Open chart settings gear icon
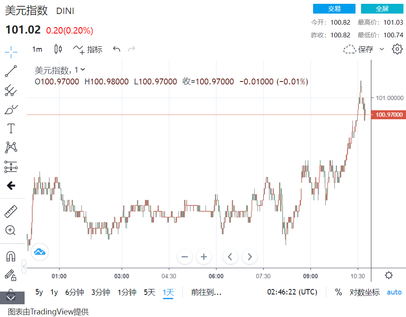The image size is (406, 317). click(397, 49)
